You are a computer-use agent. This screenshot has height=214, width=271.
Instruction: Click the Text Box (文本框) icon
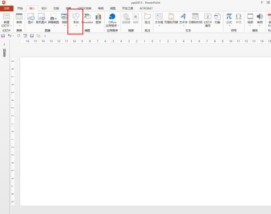pyautogui.click(x=159, y=16)
